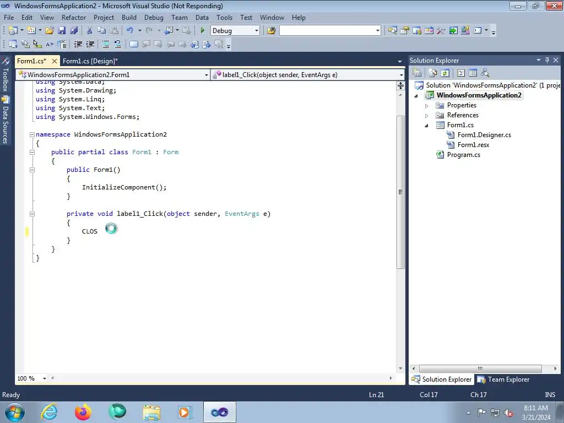Click the Extension Manager icon
The image size is (564, 423).
coord(465,31)
